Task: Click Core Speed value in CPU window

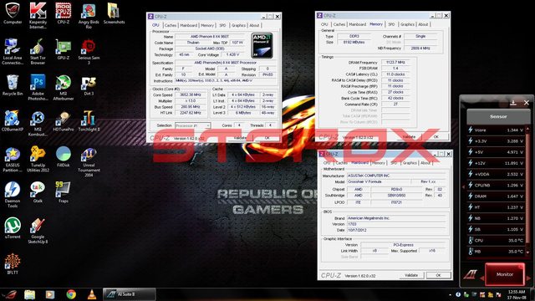Action: pyautogui.click(x=191, y=94)
